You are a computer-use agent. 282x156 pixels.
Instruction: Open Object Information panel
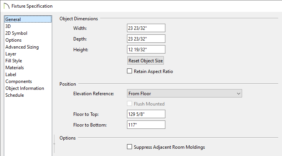(25, 88)
